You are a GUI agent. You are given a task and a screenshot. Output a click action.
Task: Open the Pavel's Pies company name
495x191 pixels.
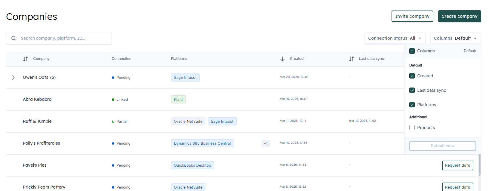[x=35, y=165]
